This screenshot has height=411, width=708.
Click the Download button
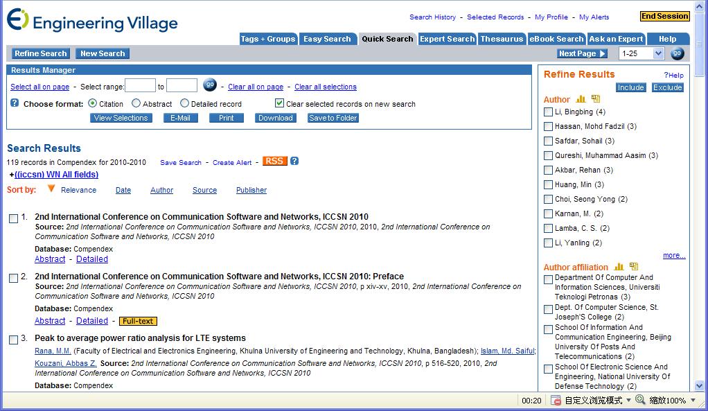(276, 118)
